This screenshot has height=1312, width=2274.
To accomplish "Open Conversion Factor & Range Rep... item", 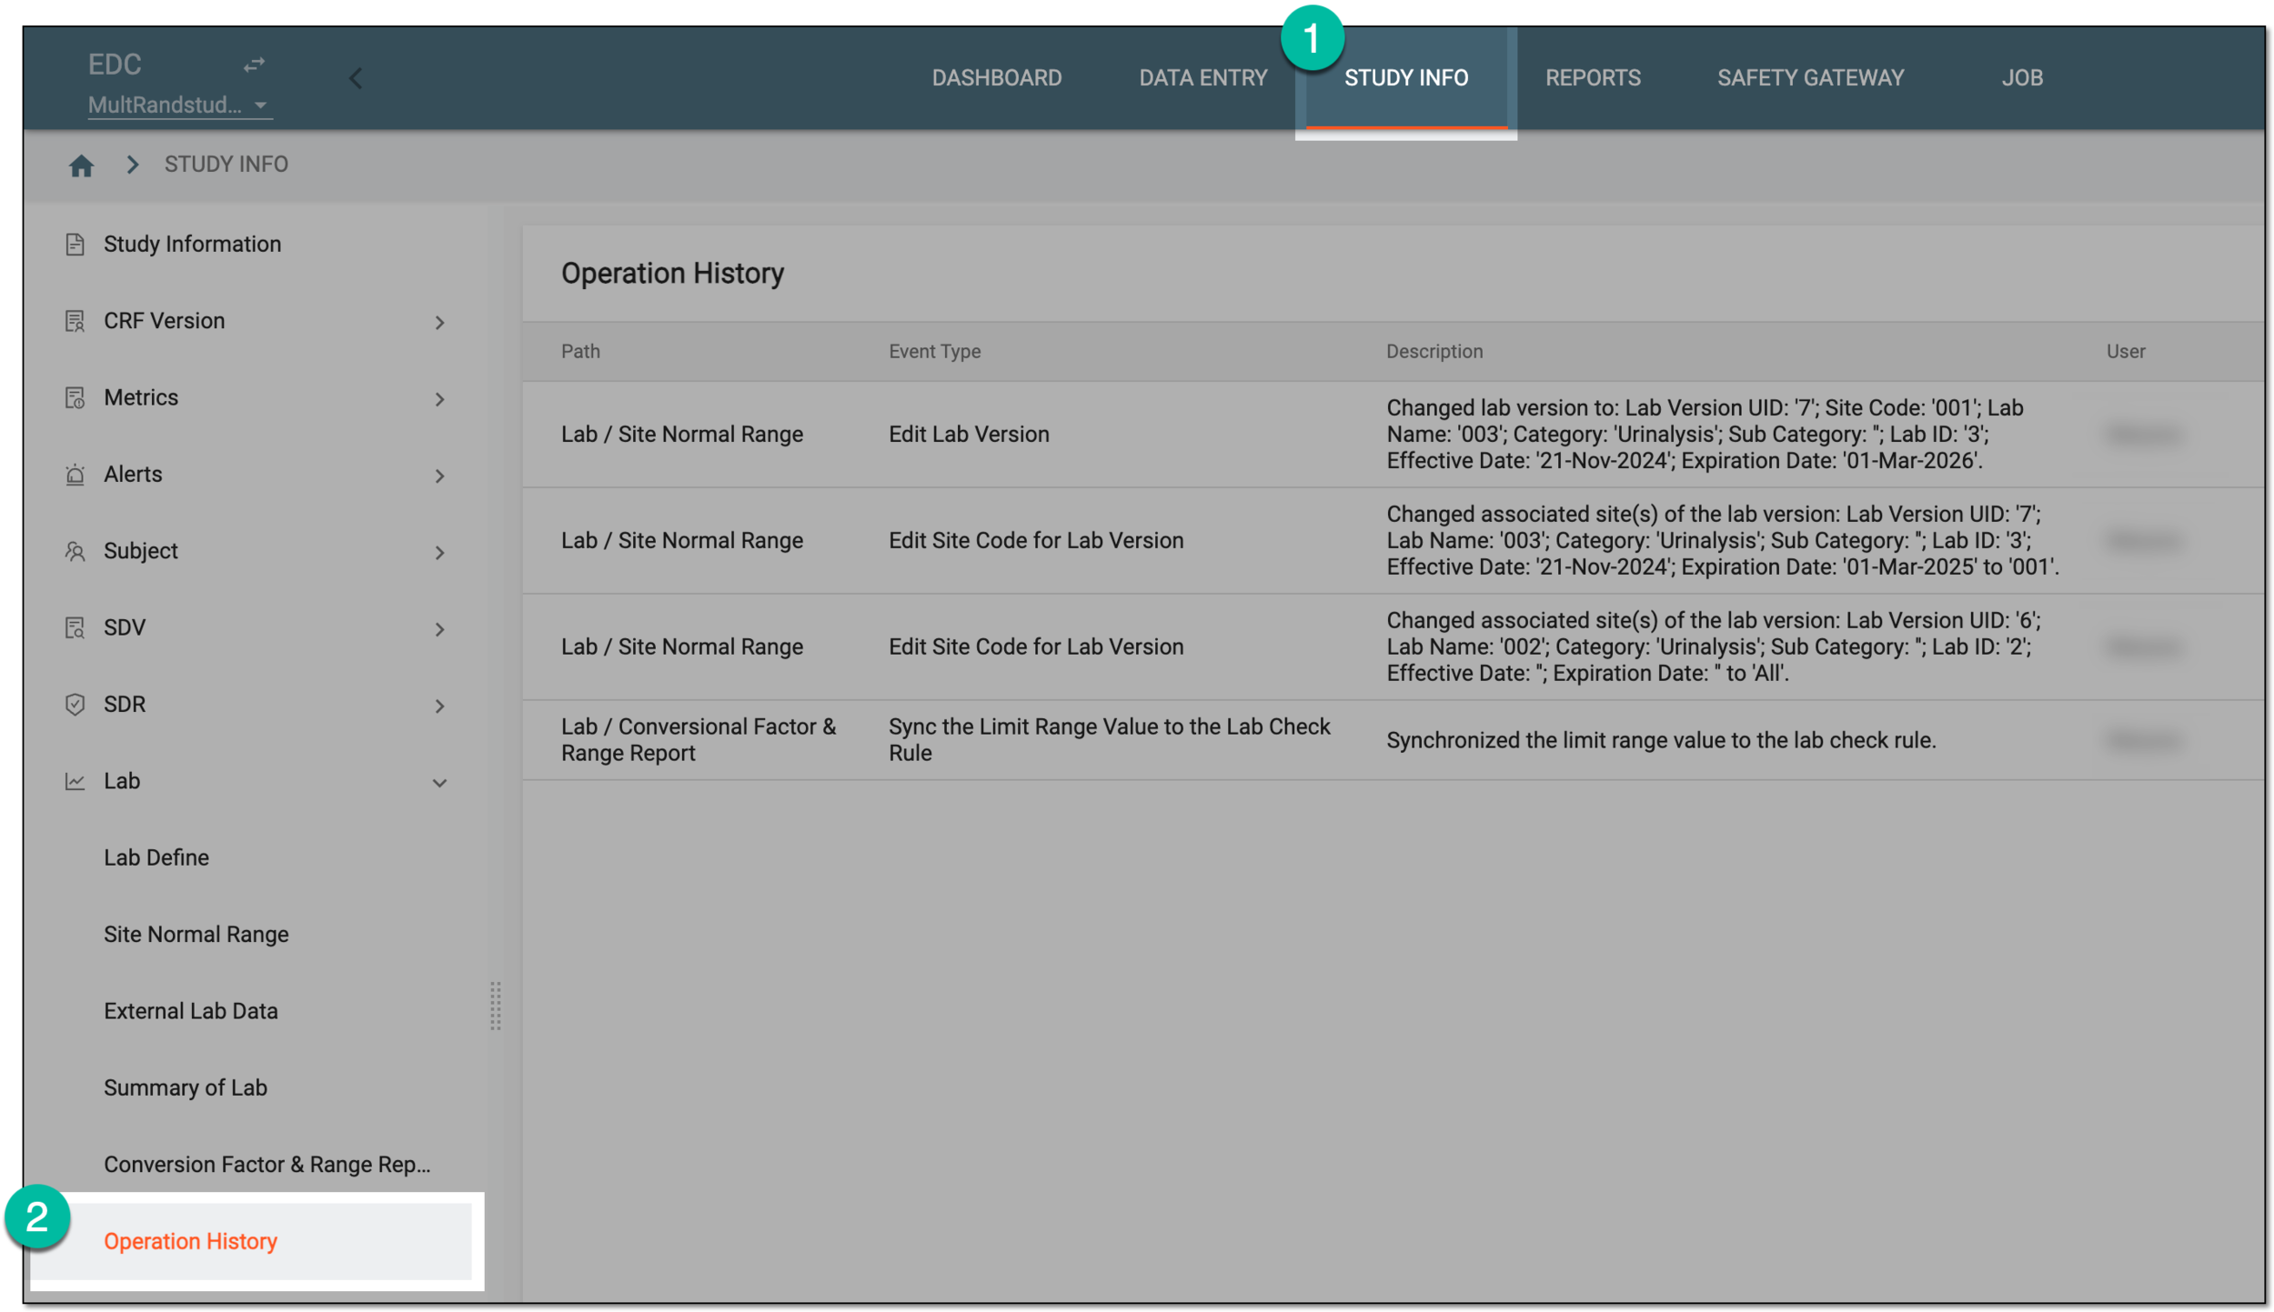I will point(267,1164).
